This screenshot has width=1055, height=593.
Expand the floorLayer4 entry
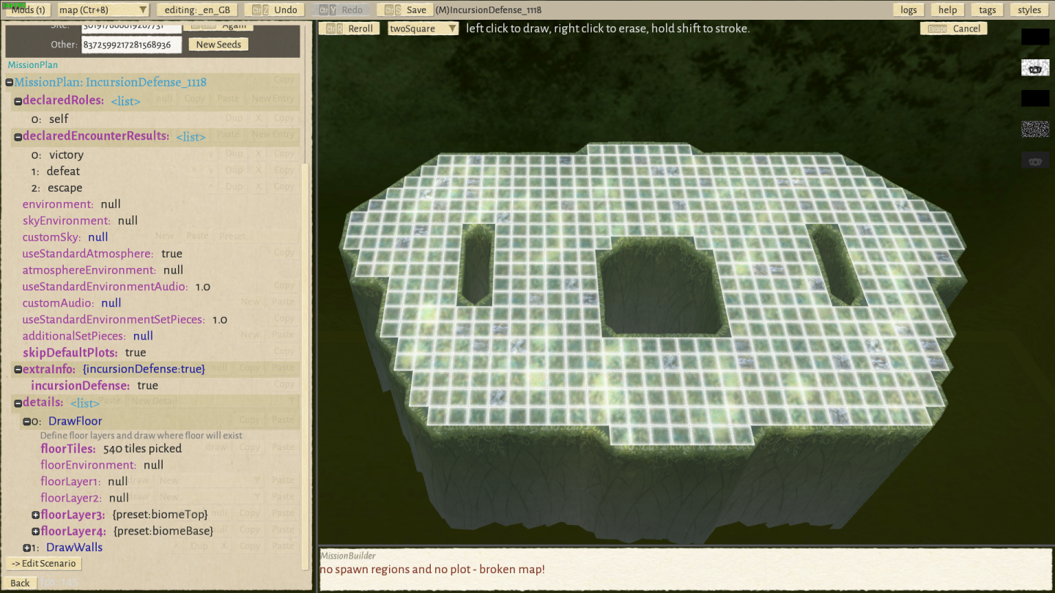click(35, 532)
